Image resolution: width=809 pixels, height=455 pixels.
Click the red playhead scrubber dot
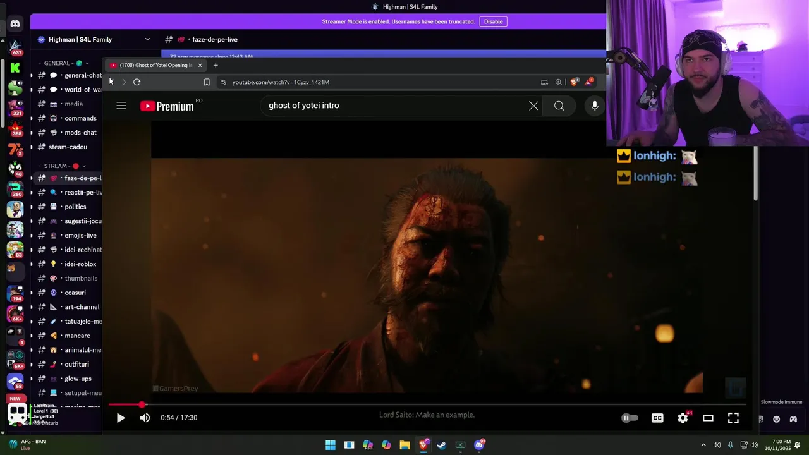142,404
